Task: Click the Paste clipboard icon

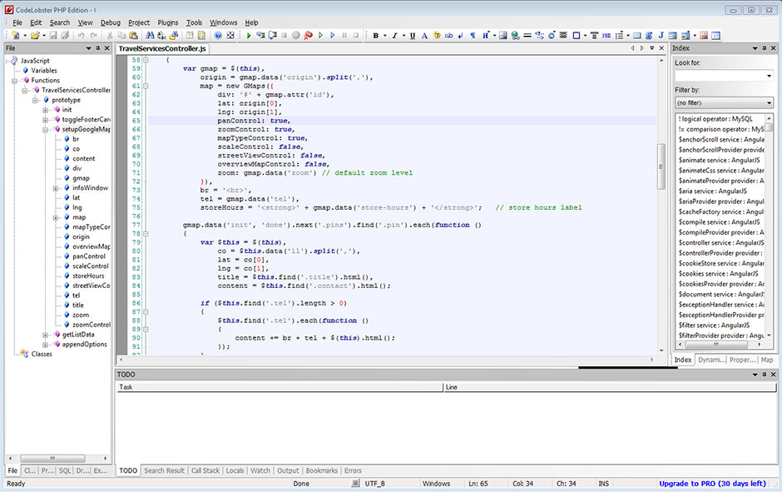Action: coord(134,36)
